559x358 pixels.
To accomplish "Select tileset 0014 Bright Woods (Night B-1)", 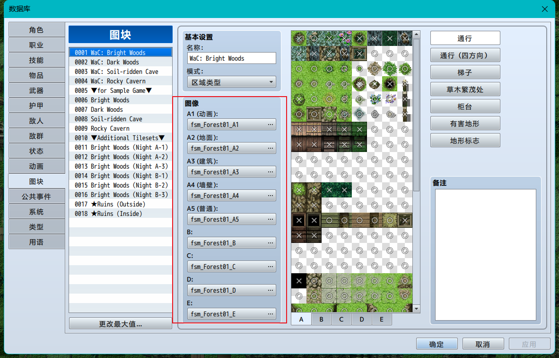I will 121,176.
